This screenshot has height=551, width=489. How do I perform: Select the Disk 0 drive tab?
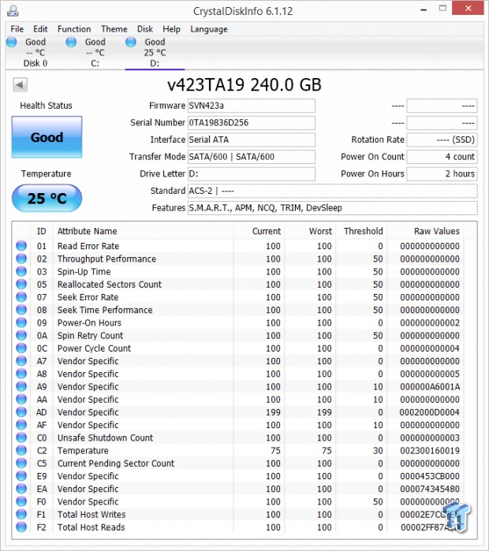[35, 53]
